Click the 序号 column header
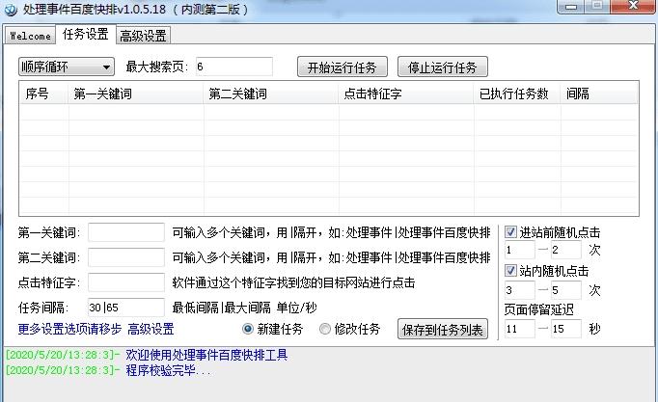 tap(43, 94)
